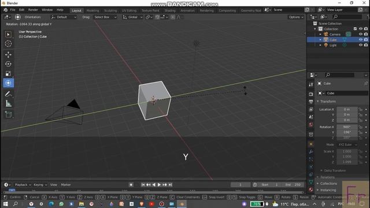This screenshot has width=370, height=208.
Task: Click the Brave browser icon in taskbar
Action: coord(142,204)
